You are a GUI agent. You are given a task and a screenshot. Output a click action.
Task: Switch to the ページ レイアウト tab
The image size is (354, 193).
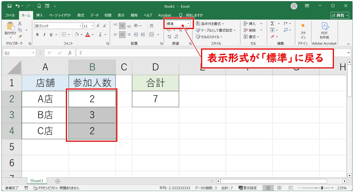pyautogui.click(x=60, y=15)
